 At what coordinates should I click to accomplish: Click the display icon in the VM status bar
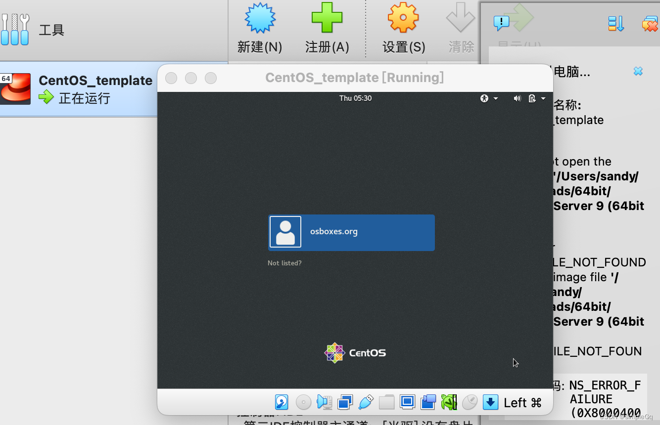(407, 402)
